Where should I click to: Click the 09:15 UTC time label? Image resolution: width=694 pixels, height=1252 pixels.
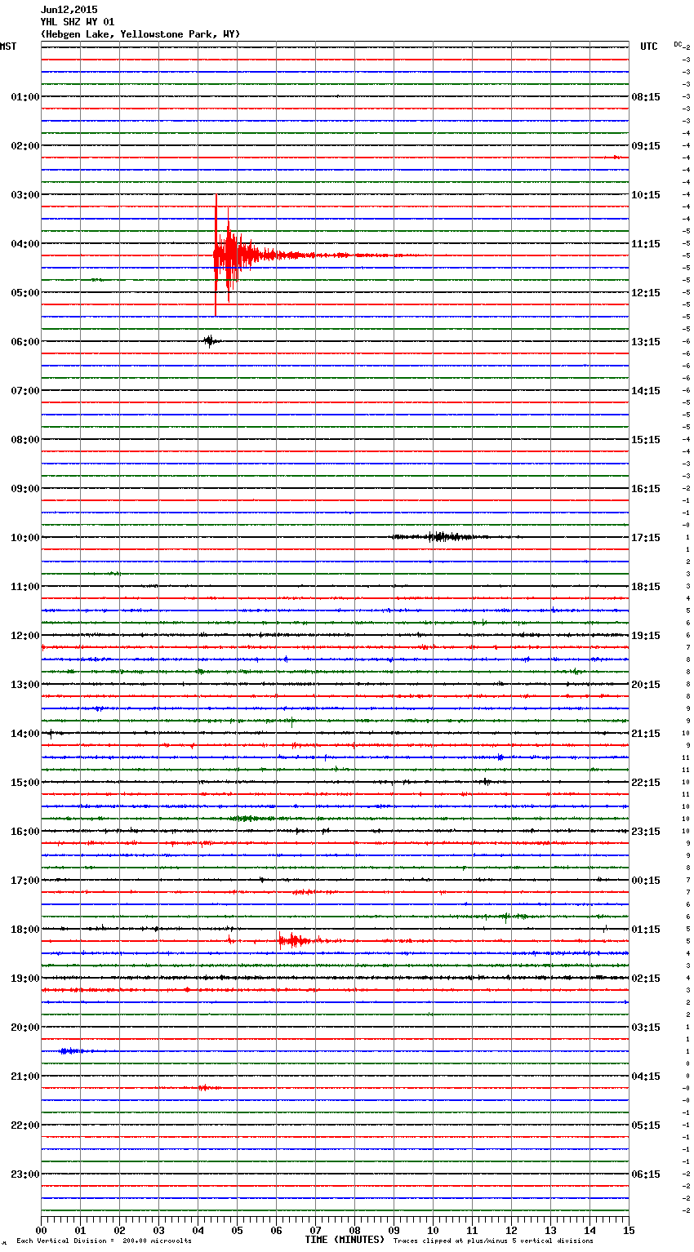pos(646,146)
